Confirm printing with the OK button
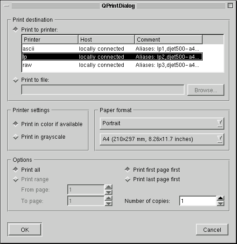This screenshot has width=237, height=244. 25,230
